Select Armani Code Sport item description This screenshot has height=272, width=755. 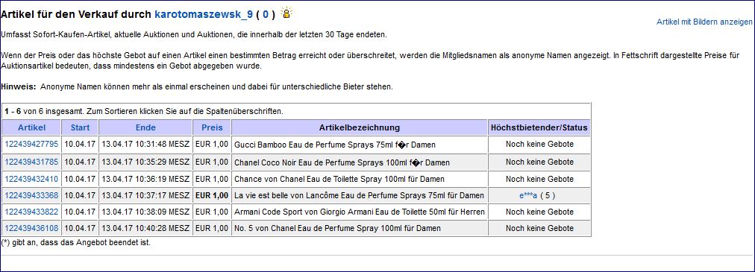[359, 212]
